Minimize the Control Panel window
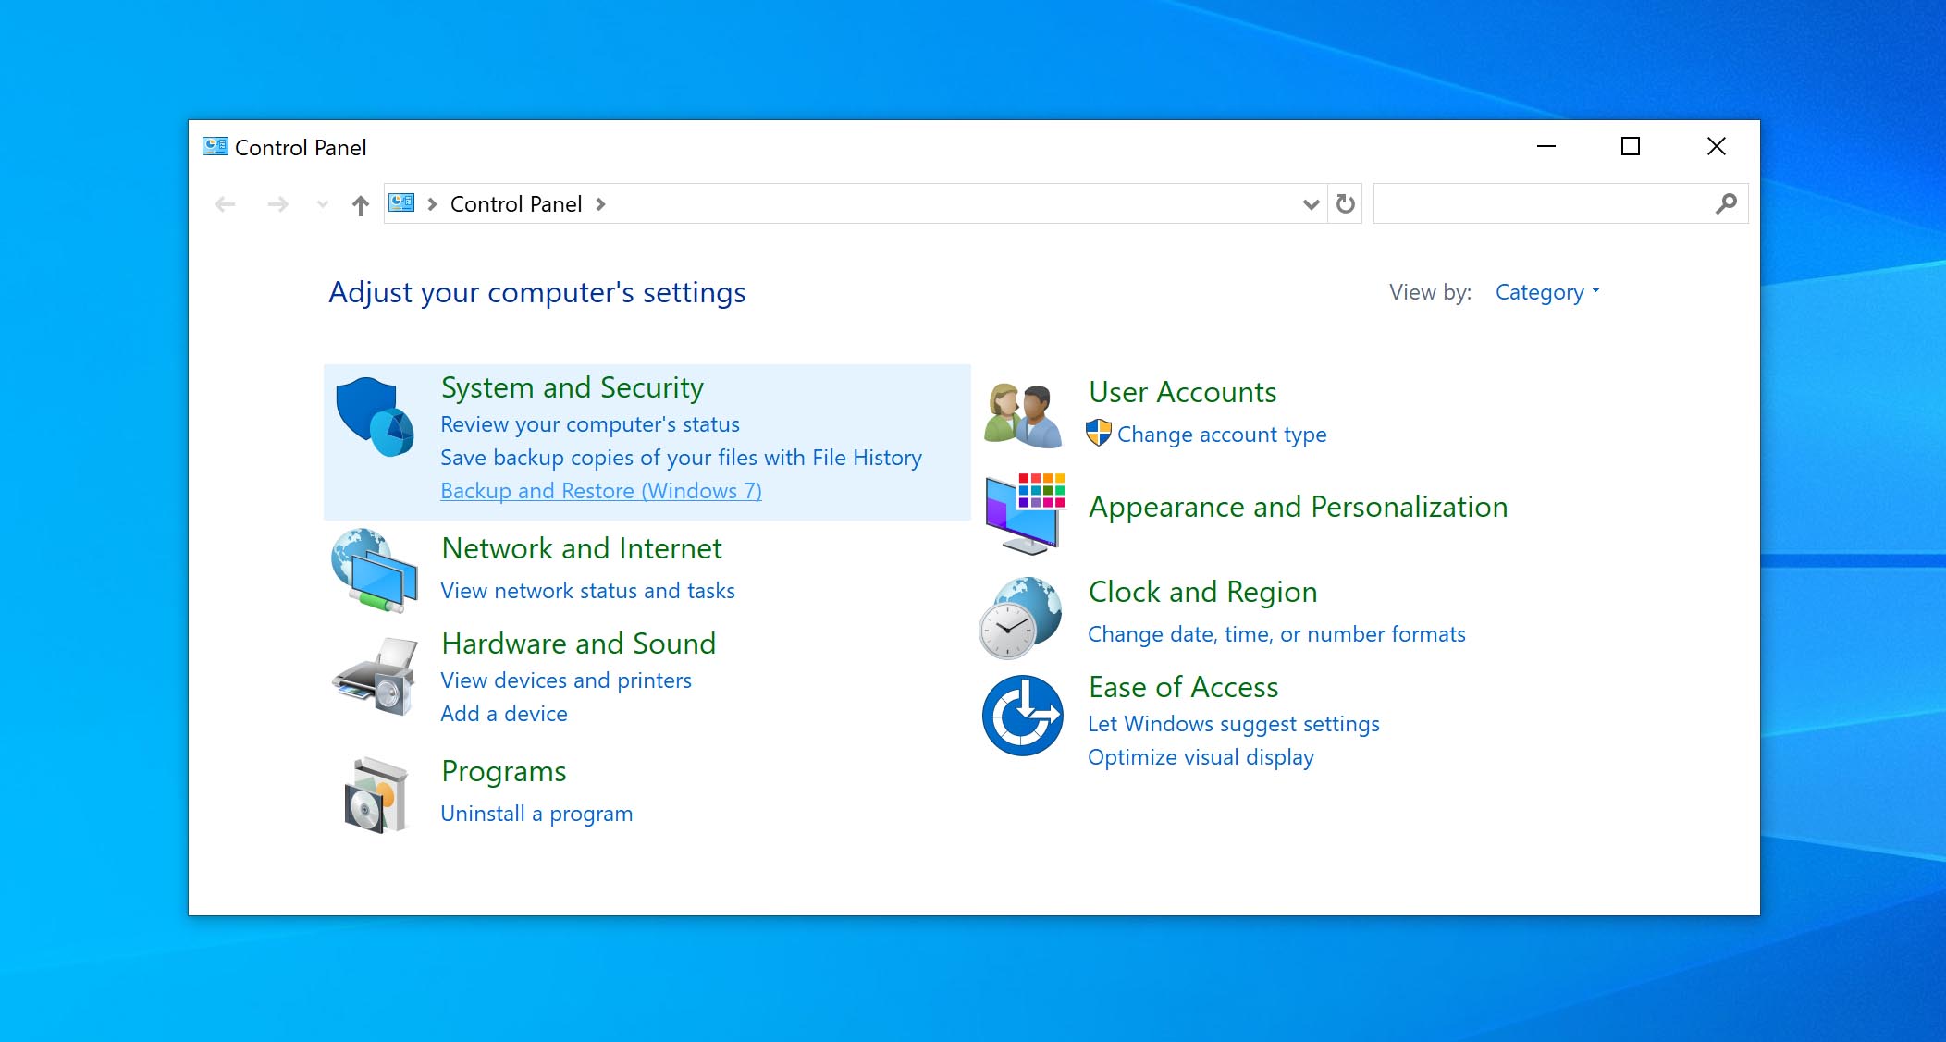This screenshot has width=1946, height=1042. pos(1546,146)
